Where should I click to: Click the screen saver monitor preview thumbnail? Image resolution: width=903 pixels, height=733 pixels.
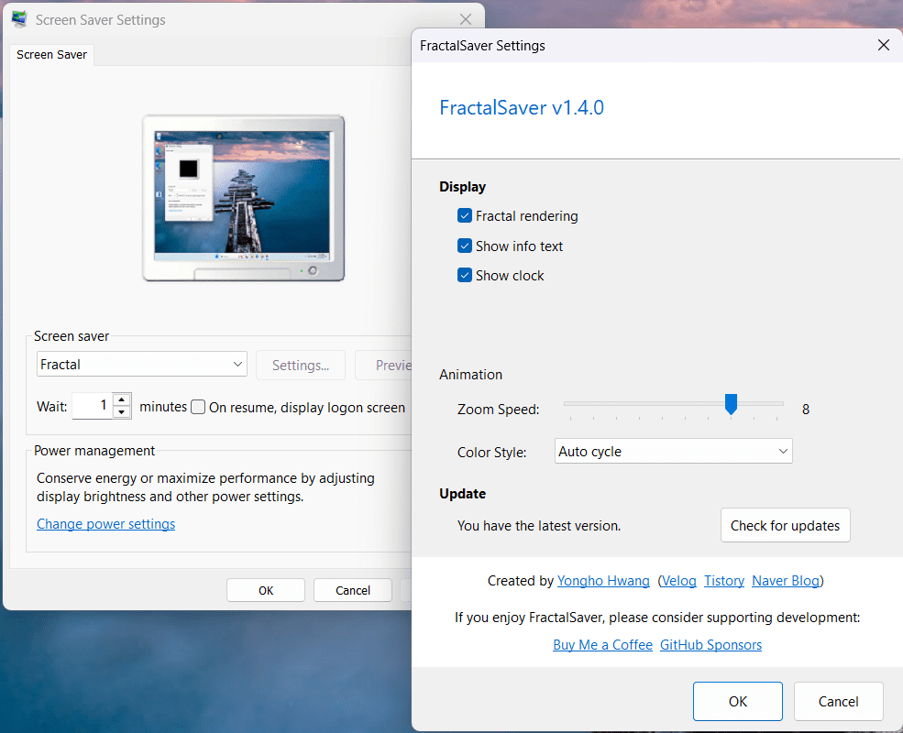tap(244, 198)
